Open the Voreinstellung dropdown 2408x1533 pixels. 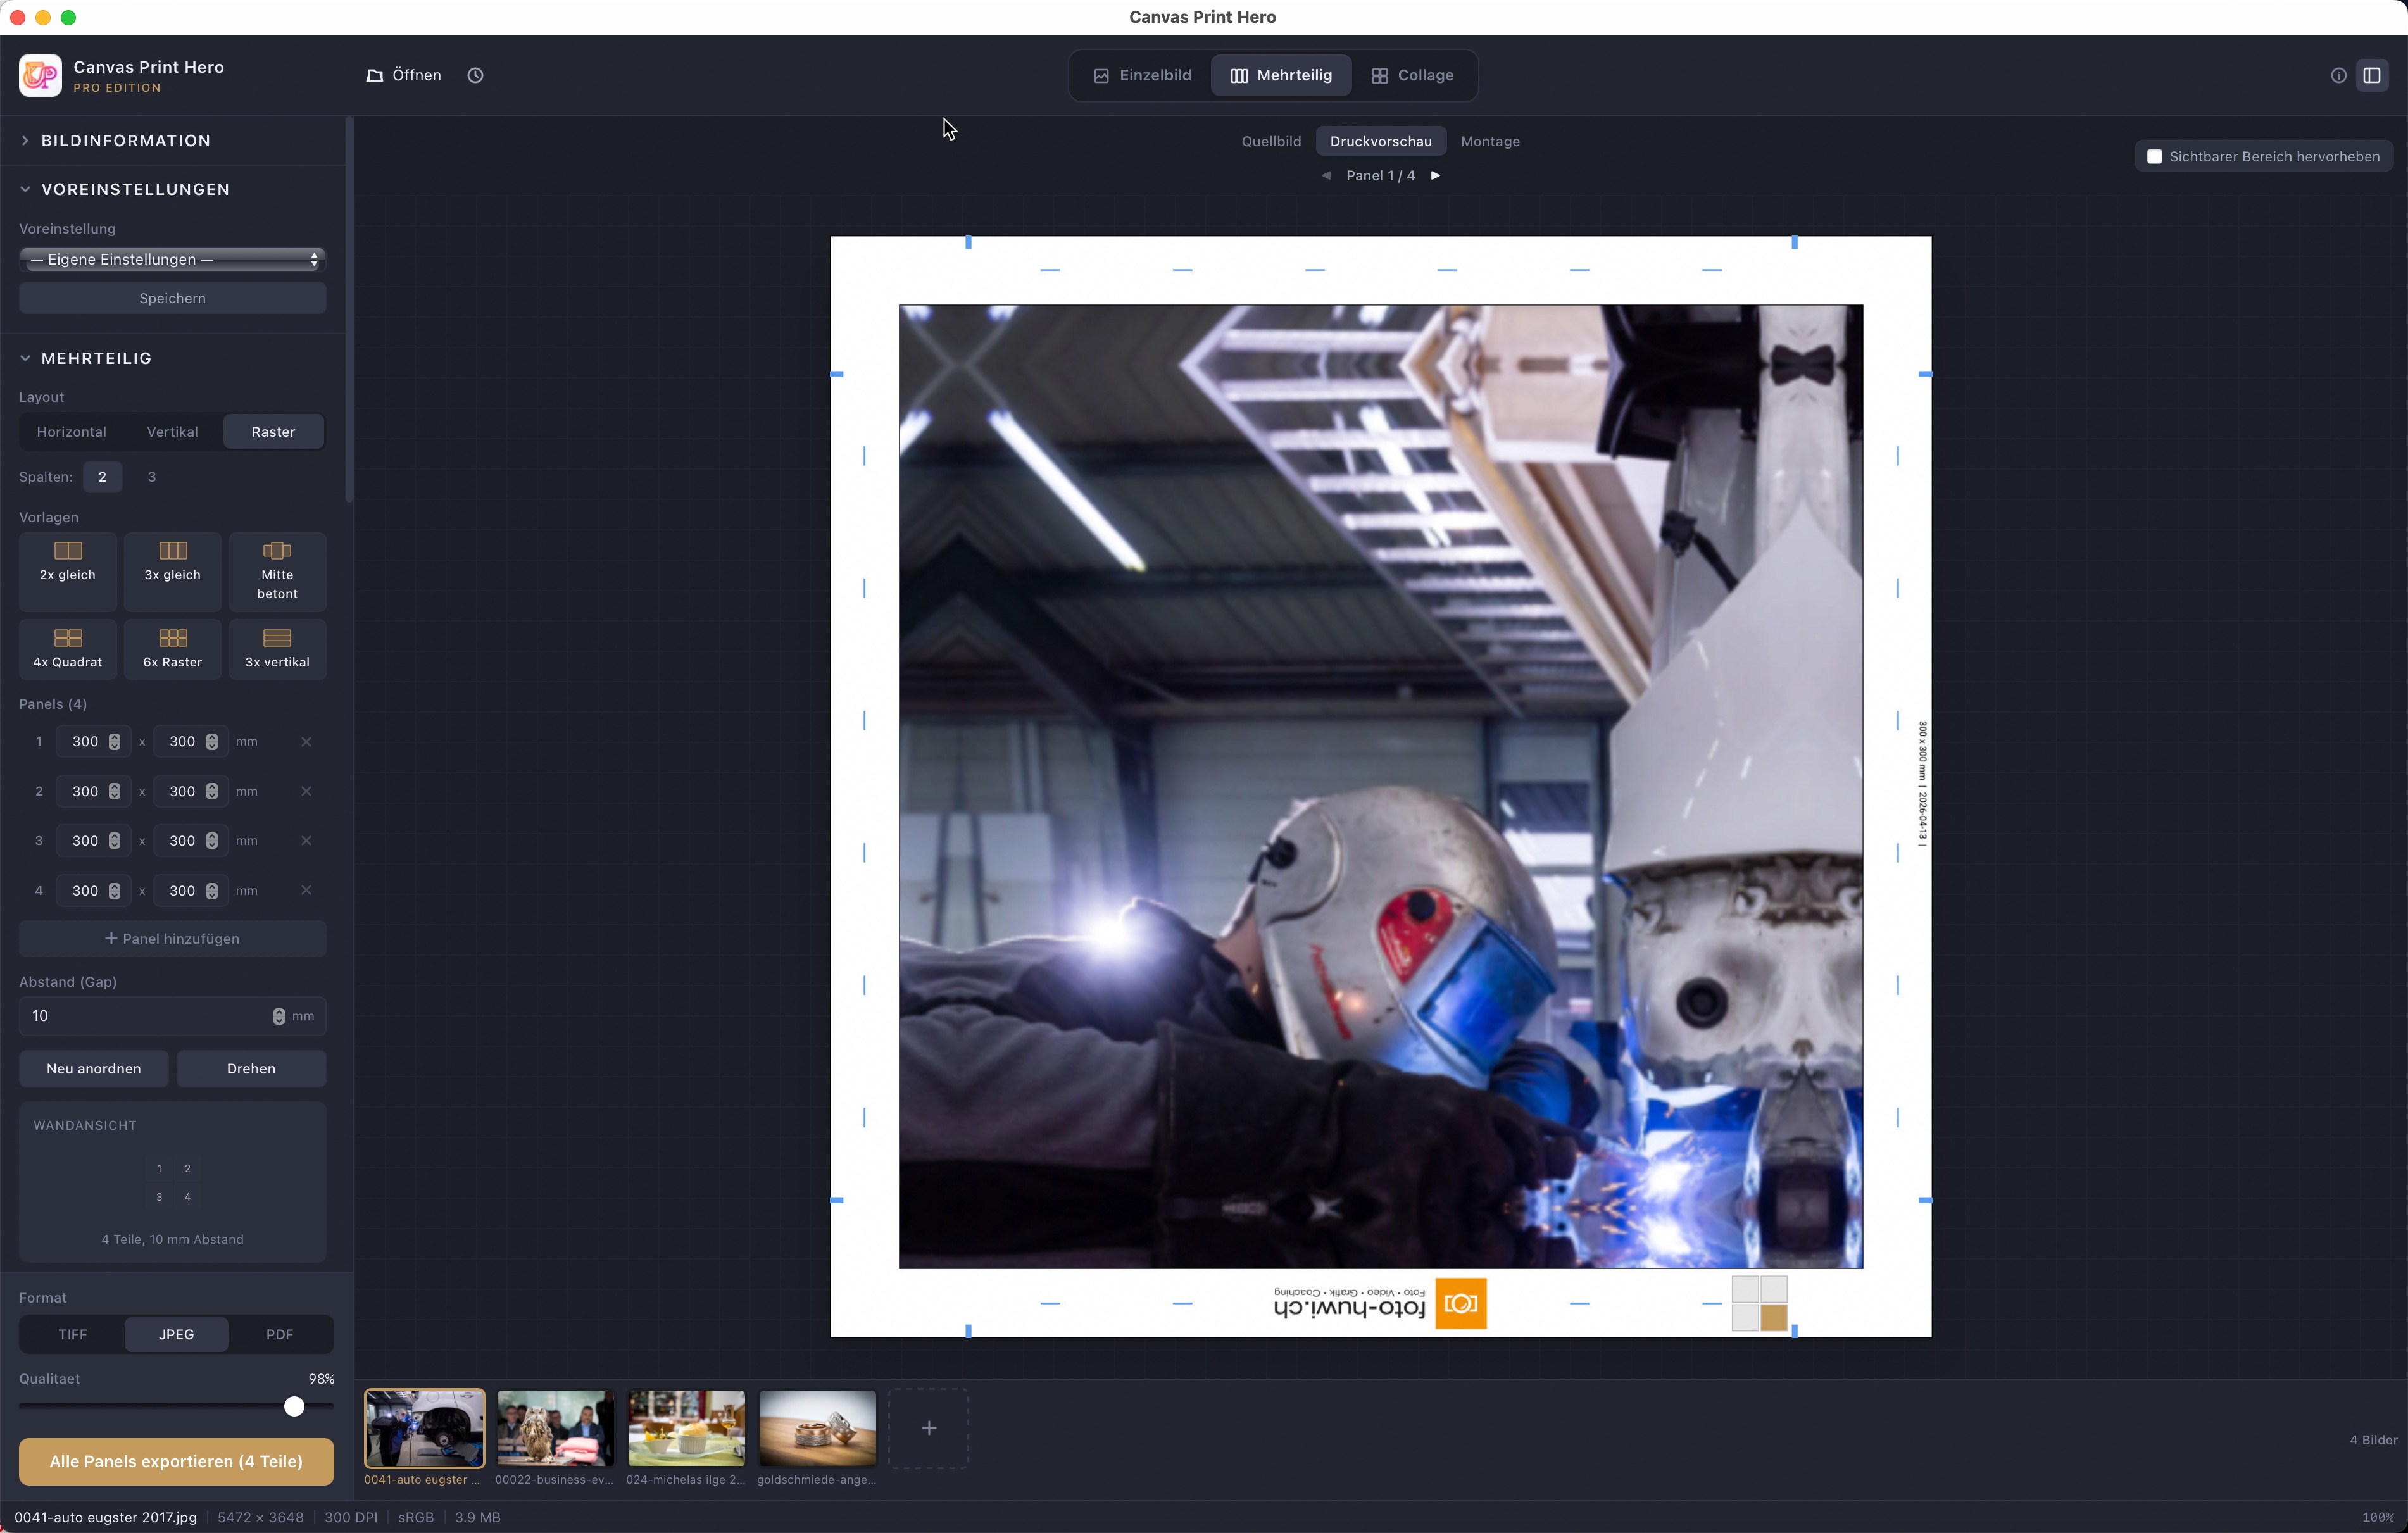click(172, 259)
